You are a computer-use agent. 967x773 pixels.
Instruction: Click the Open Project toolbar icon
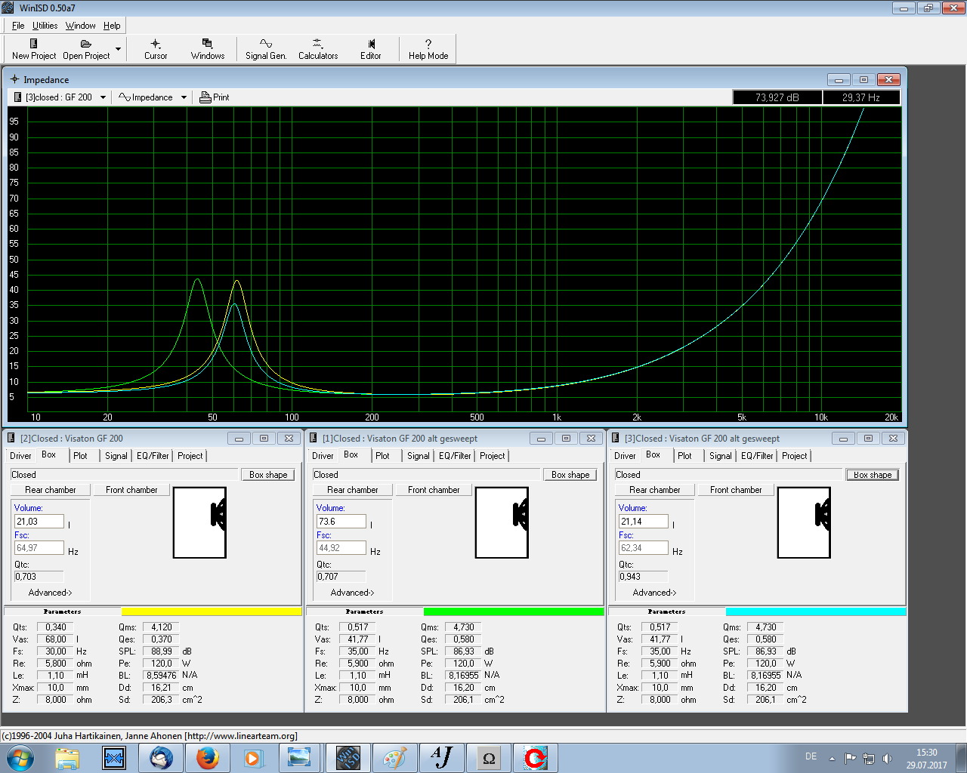pos(86,49)
